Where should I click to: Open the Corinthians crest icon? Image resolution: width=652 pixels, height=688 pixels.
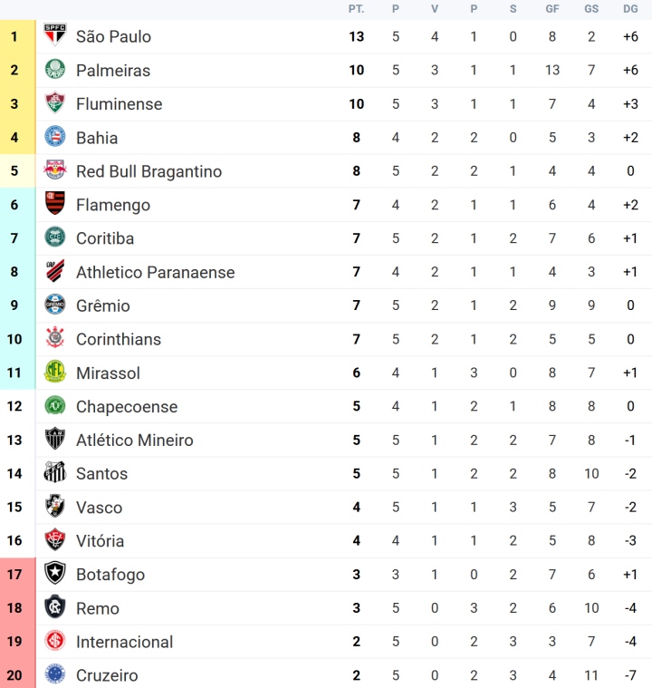(x=55, y=339)
